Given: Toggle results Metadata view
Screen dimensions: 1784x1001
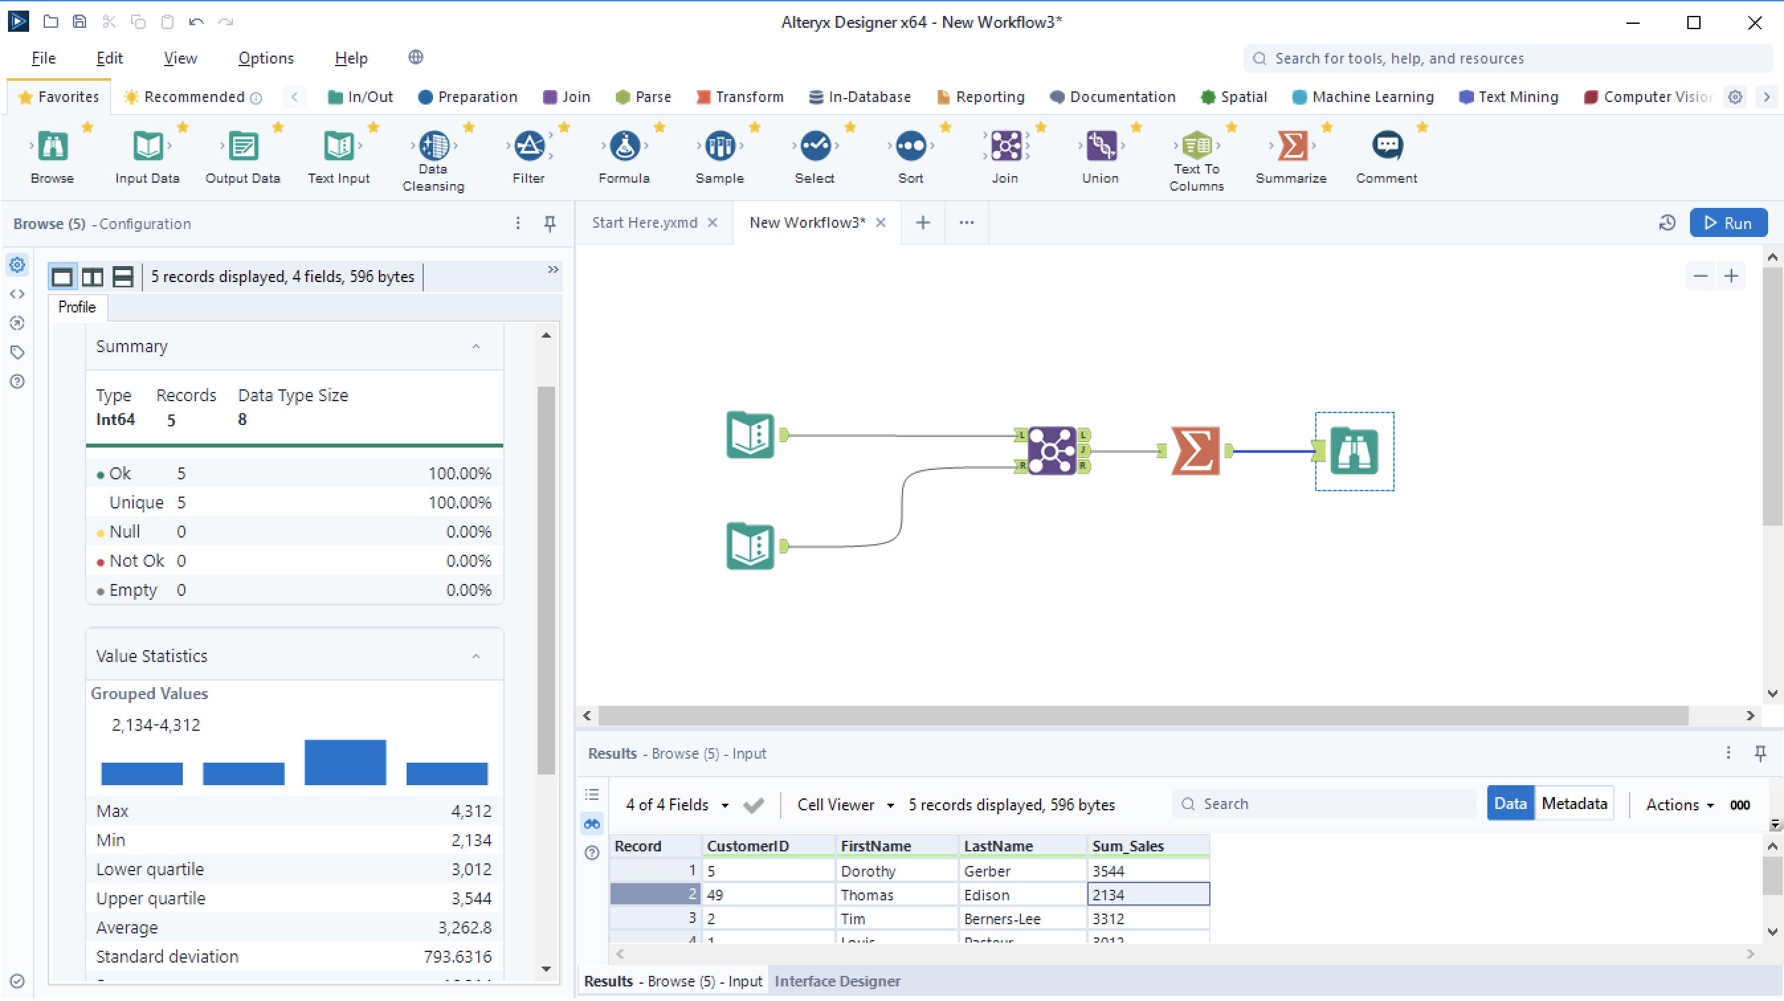Looking at the screenshot, I should tap(1573, 804).
